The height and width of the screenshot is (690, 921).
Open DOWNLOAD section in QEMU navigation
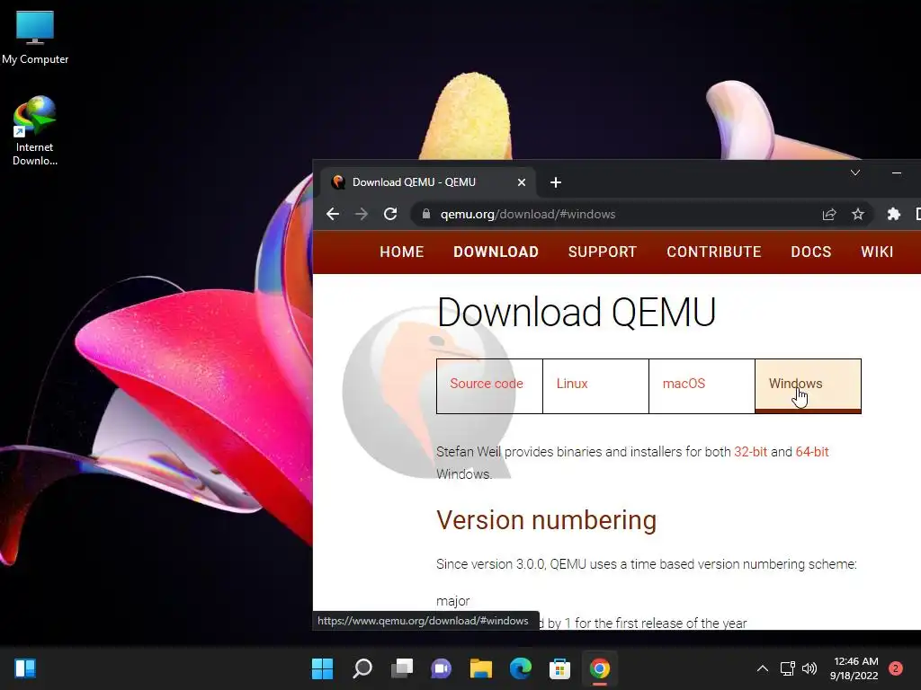[x=496, y=252]
